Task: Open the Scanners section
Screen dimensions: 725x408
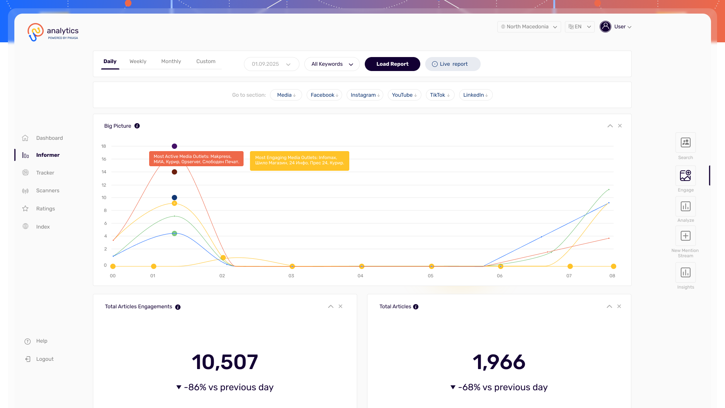Action: click(x=48, y=190)
